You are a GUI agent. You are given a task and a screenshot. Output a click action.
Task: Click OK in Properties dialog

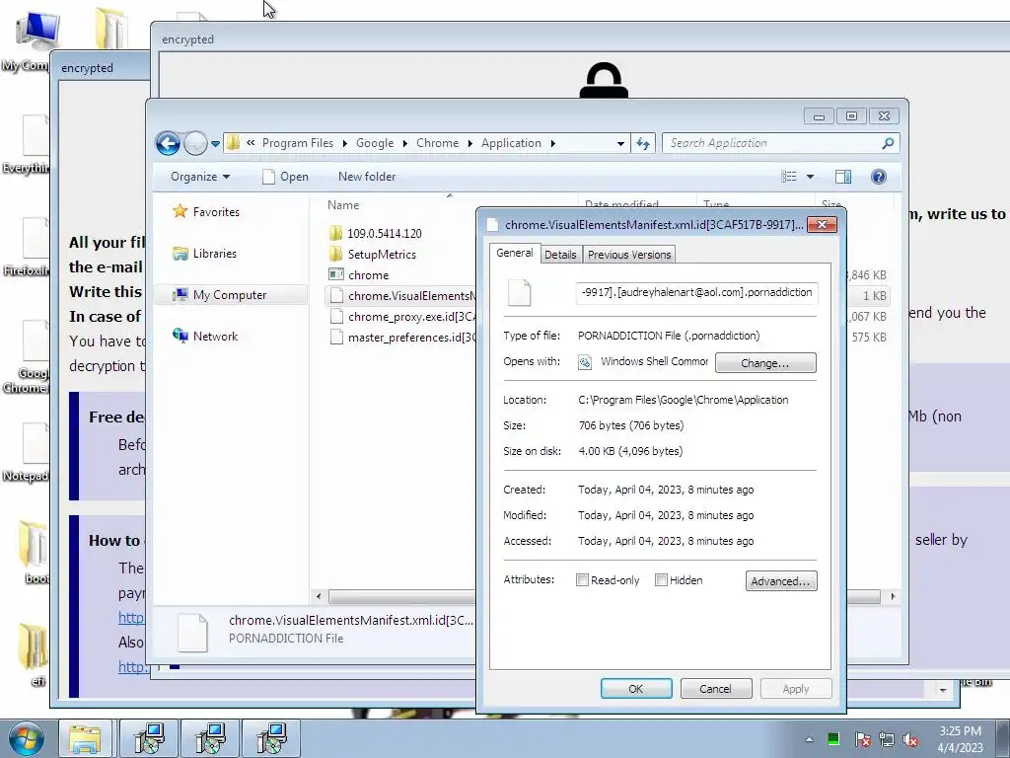(x=636, y=688)
